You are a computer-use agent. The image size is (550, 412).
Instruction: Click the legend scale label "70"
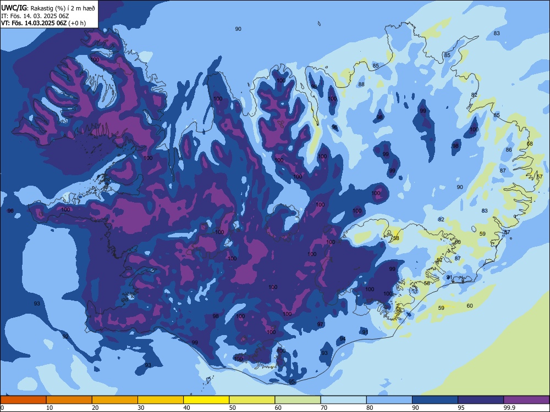(x=324, y=408)
